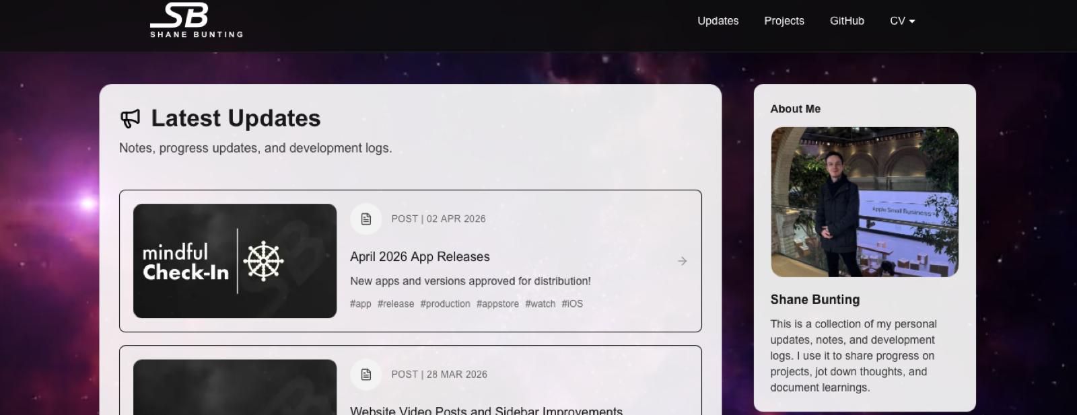Open the mindful Check-In thumbnail
Screen dimensions: 1077x415
[235, 261]
